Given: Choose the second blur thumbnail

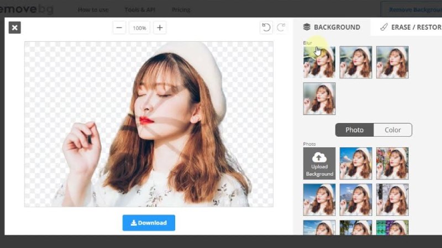Looking at the screenshot, I should (356, 62).
